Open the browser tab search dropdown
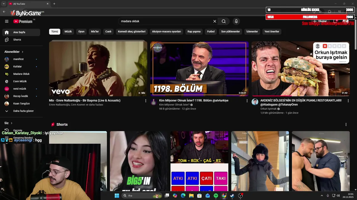 point(4,4)
